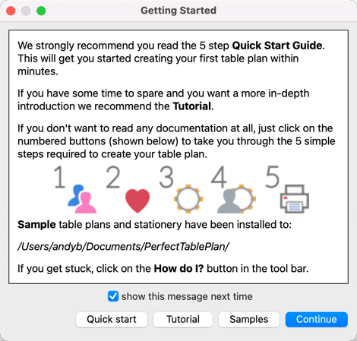Screen dimensions: 357x341
Task: Open the Samples button
Action: [249, 320]
